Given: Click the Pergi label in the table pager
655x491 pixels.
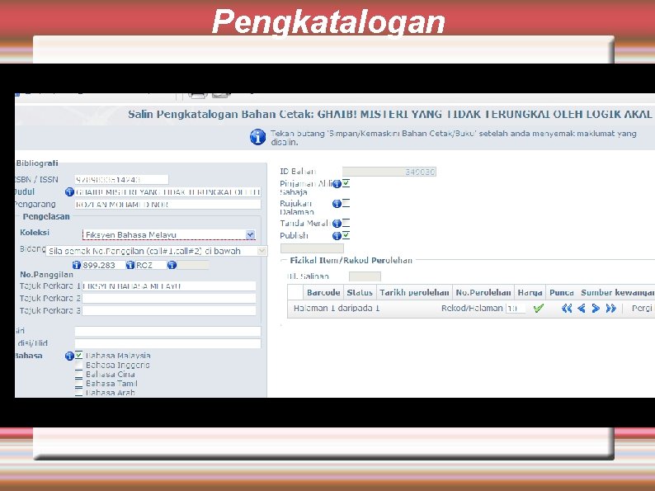Looking at the screenshot, I should (642, 309).
